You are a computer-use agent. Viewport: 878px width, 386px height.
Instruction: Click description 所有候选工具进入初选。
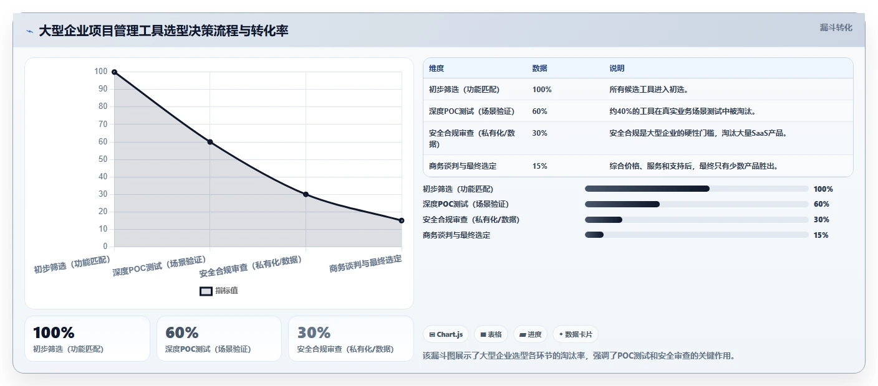pos(649,90)
